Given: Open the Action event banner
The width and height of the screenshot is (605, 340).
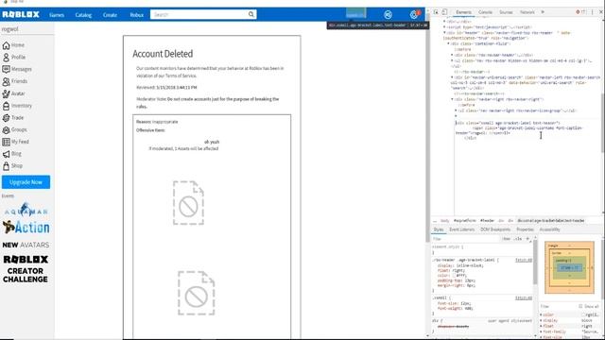Looking at the screenshot, I should [x=26, y=228].
